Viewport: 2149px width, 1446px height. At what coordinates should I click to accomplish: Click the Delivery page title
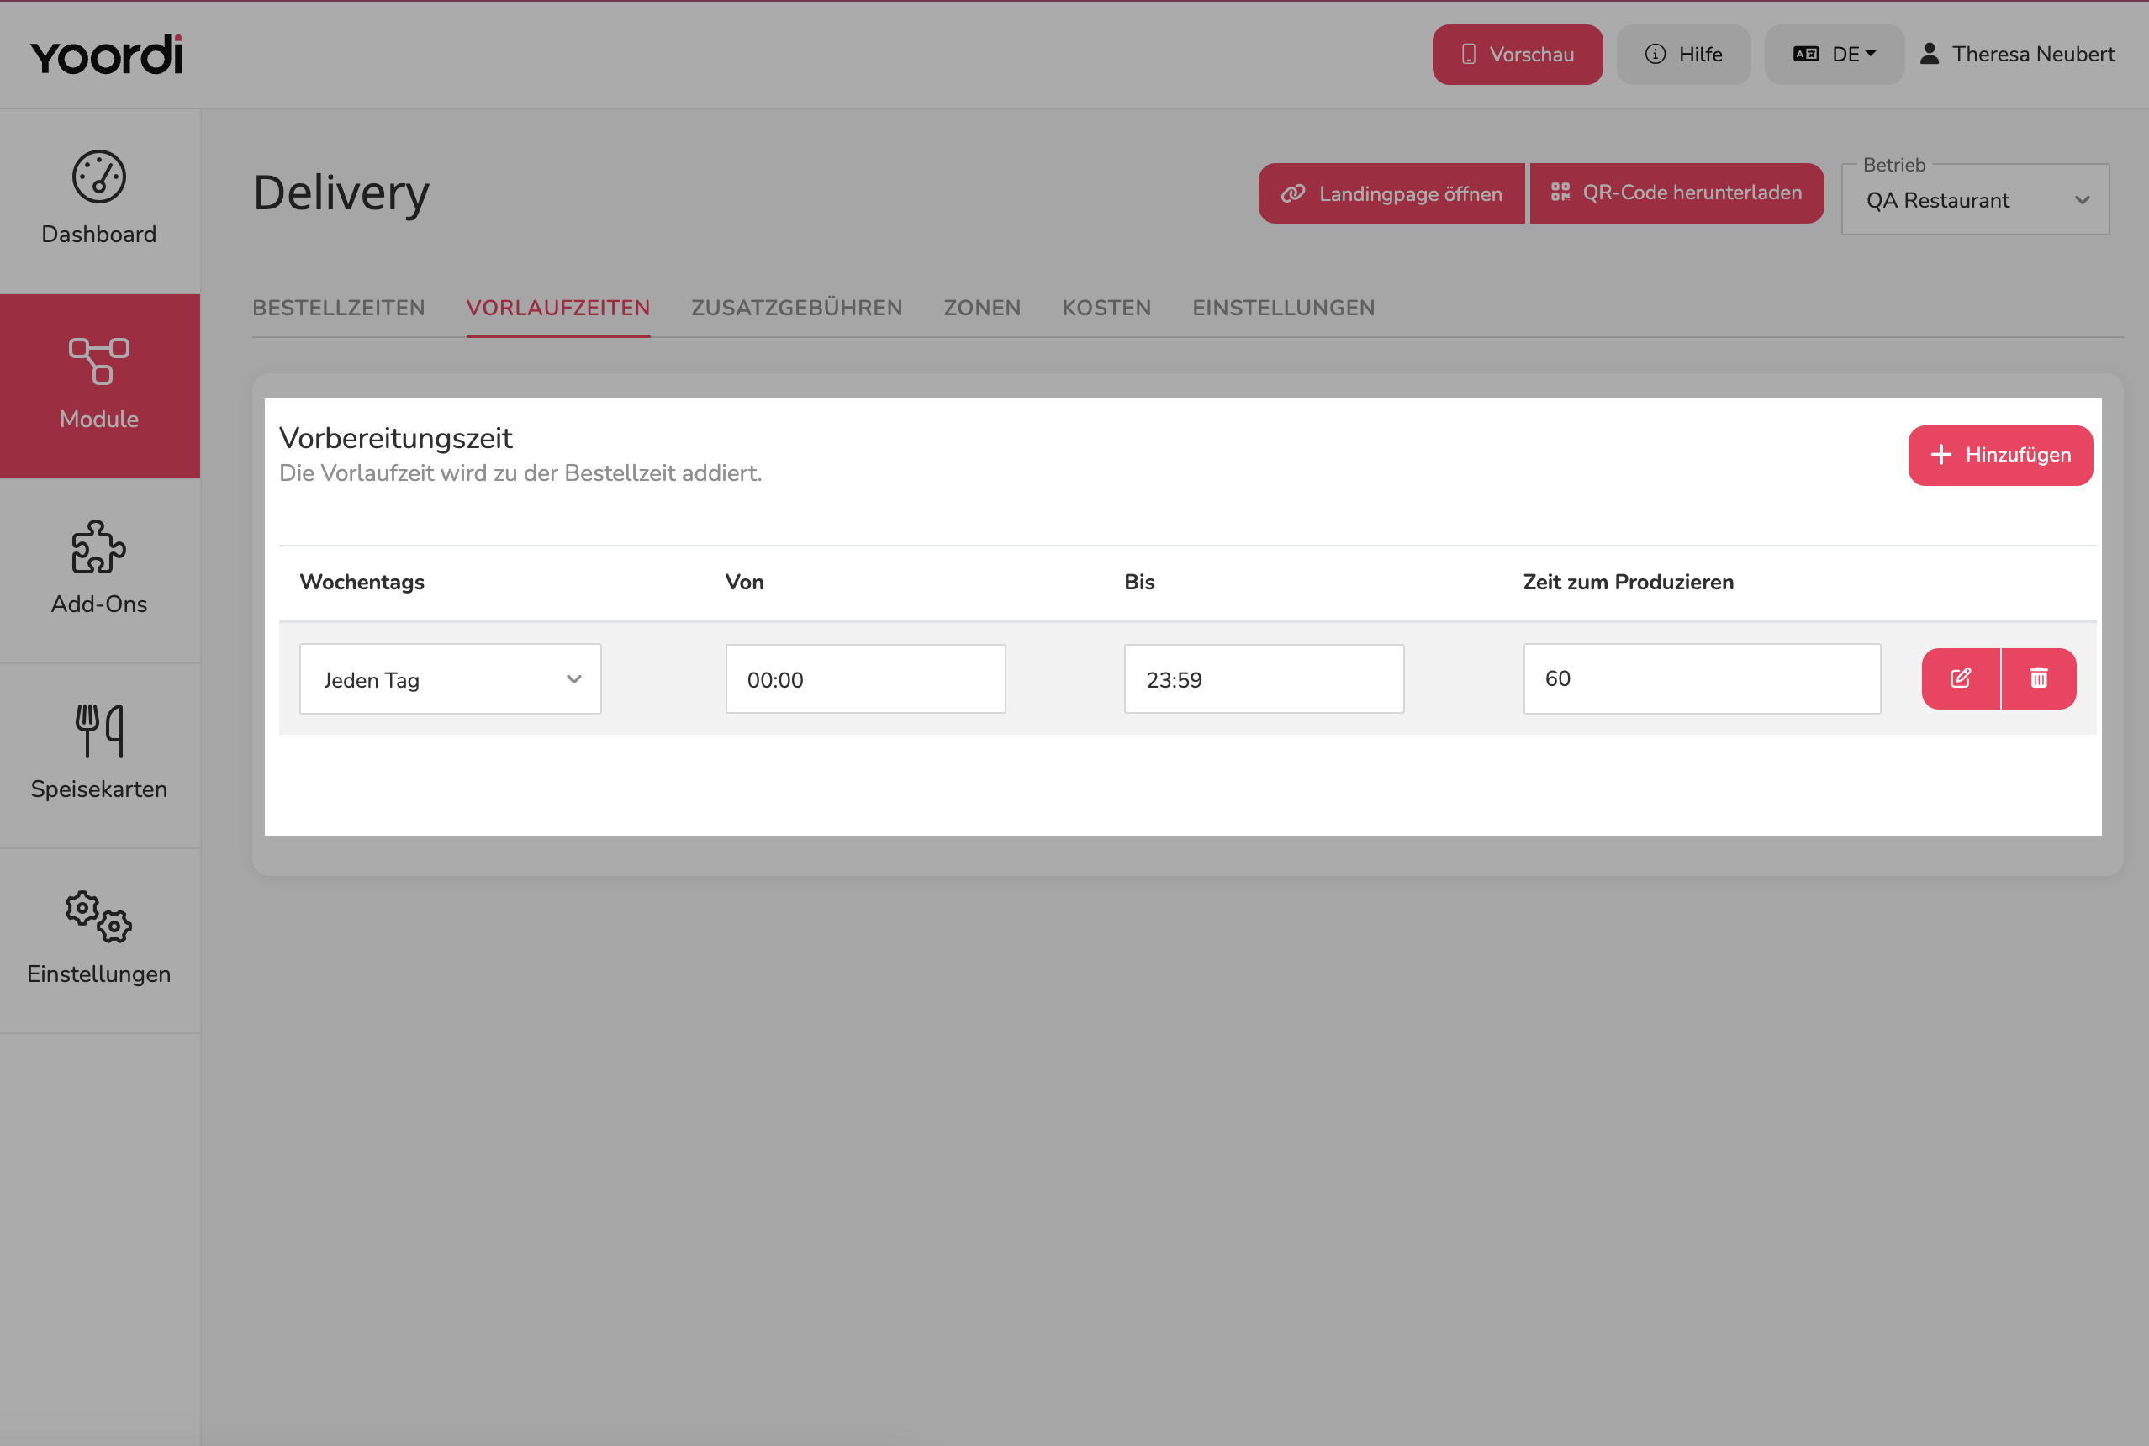341,193
